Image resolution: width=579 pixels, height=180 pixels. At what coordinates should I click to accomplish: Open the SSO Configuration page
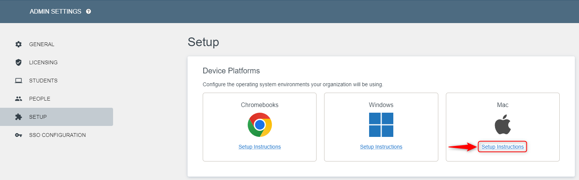pyautogui.click(x=57, y=135)
